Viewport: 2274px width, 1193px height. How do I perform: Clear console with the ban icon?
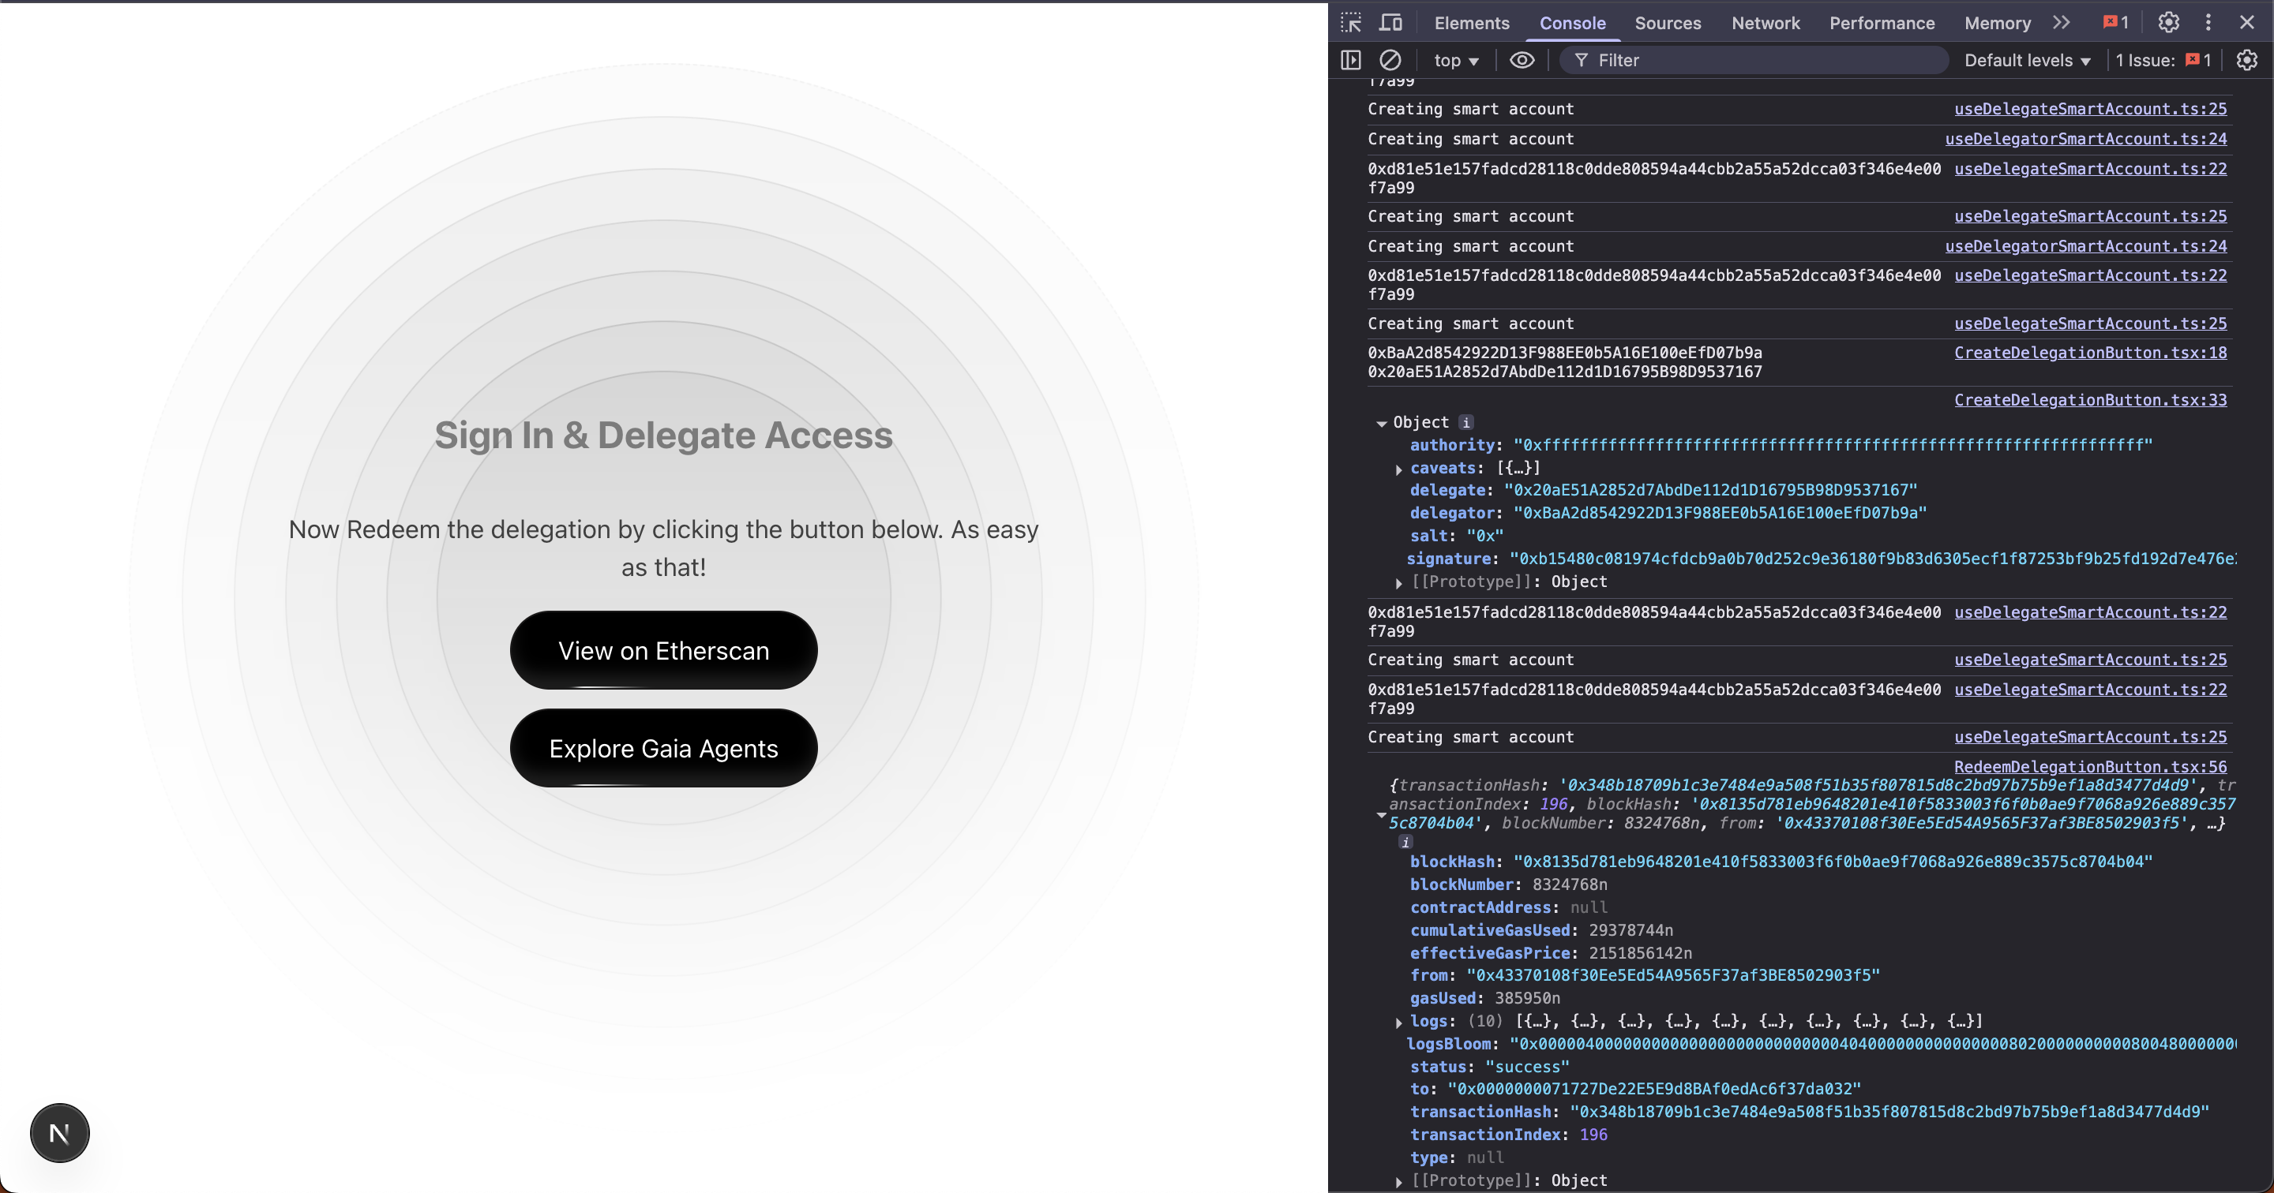click(x=1390, y=60)
